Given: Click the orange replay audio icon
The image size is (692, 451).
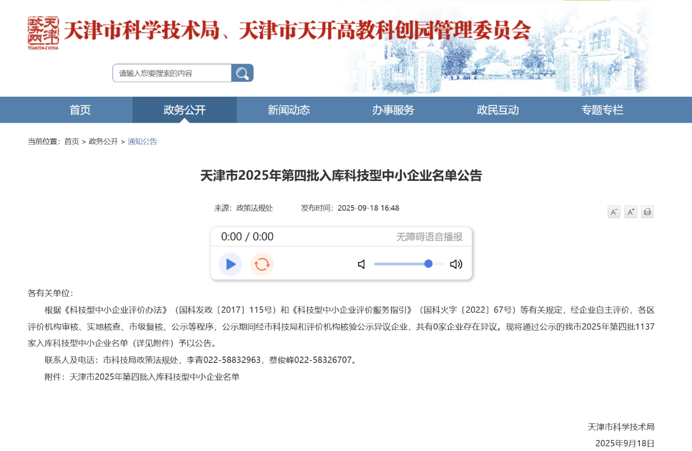Looking at the screenshot, I should tap(262, 264).
